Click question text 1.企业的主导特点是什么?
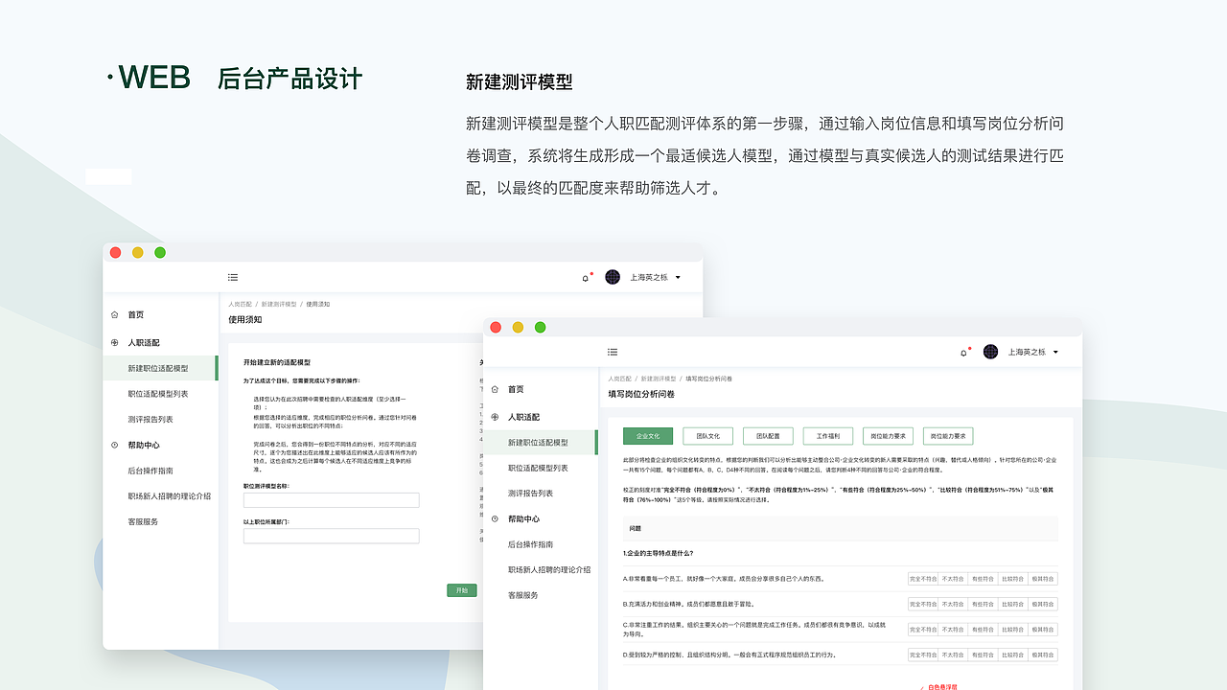 [658, 553]
